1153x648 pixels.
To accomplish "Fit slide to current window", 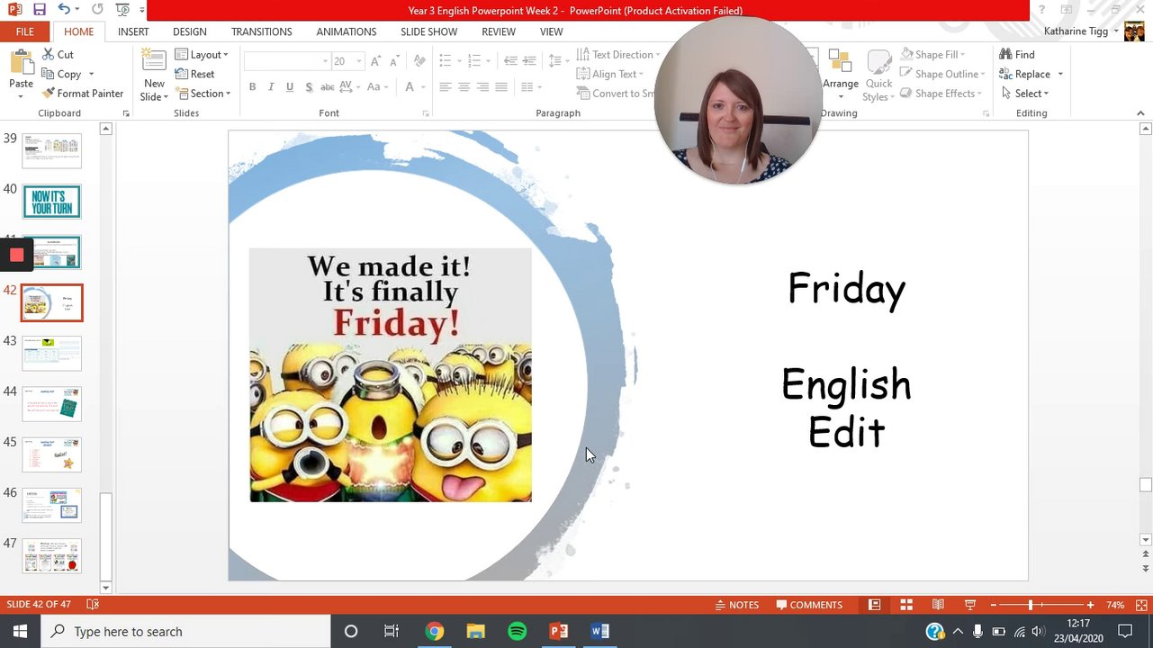I will 1141,605.
